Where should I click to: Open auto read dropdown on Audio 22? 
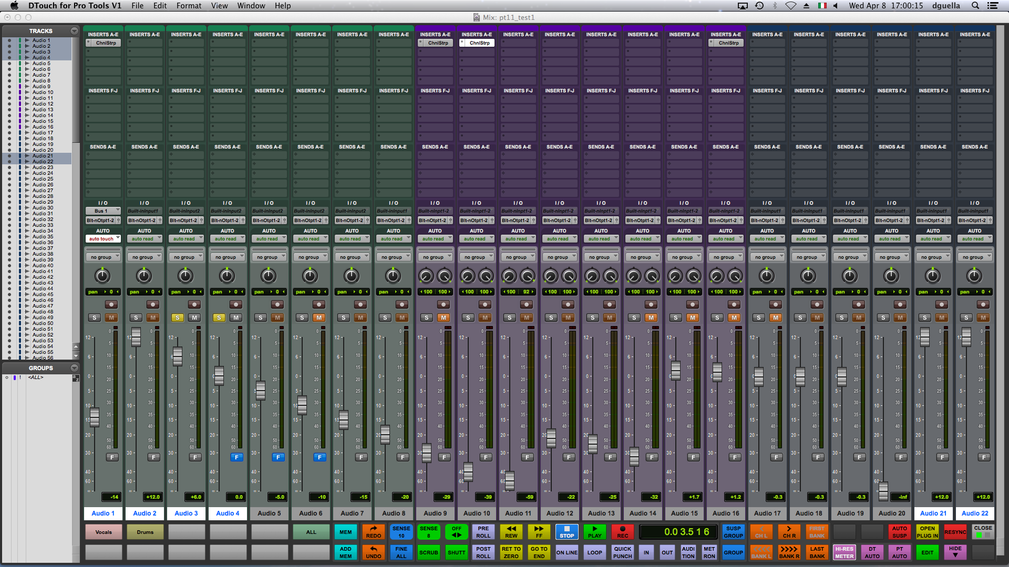click(x=975, y=239)
